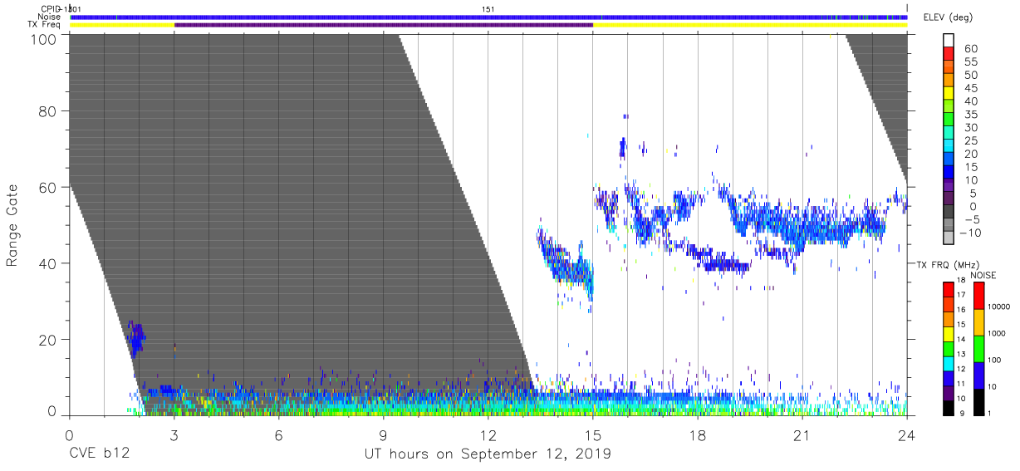
Task: Click the "35" label on the ELEV scale
Action: (970, 115)
